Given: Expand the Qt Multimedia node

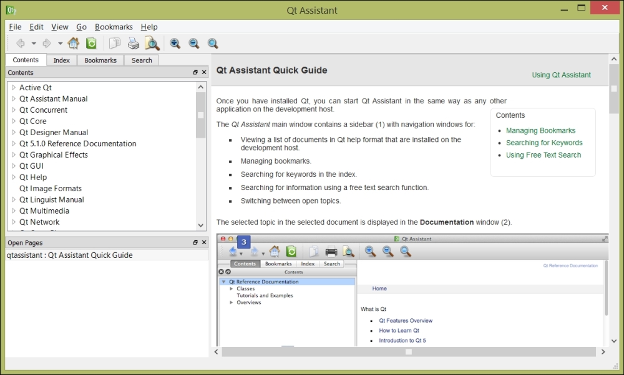Looking at the screenshot, I should point(14,211).
